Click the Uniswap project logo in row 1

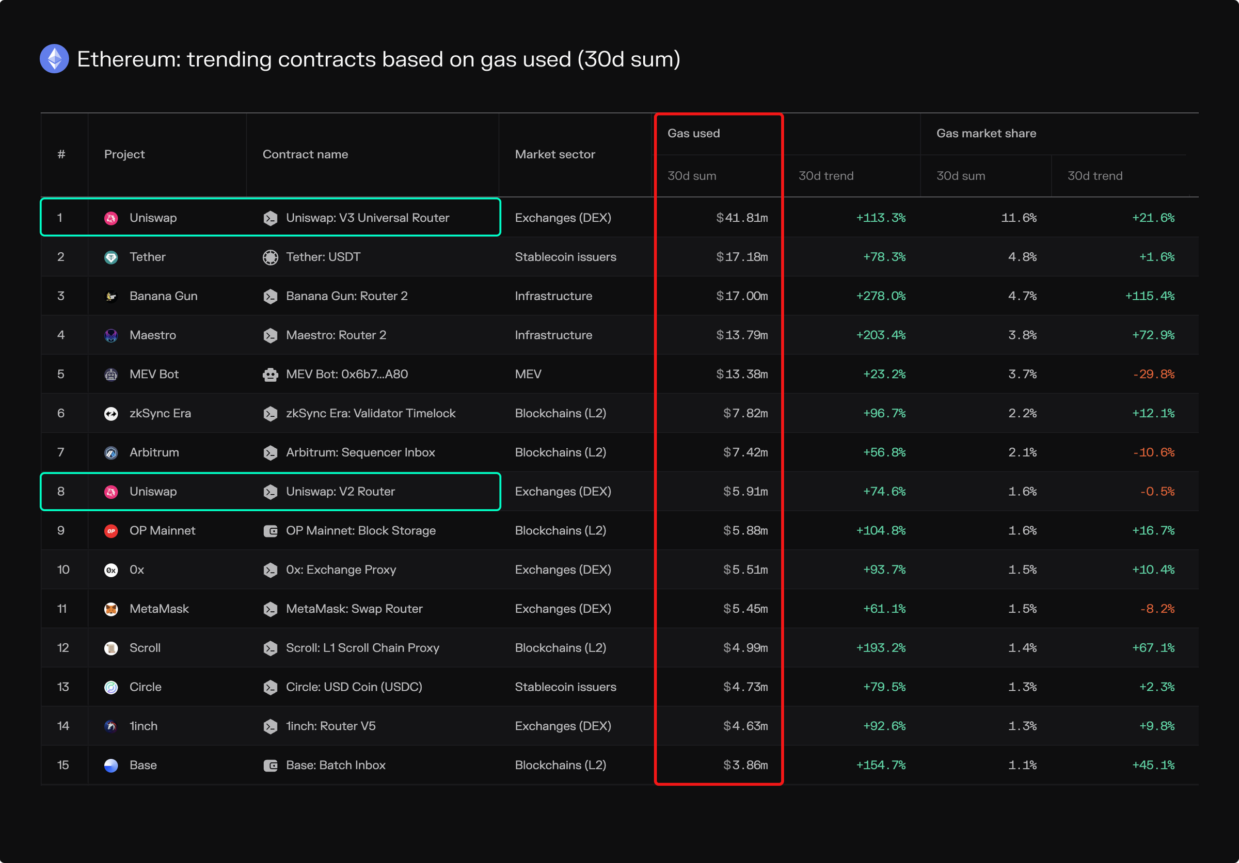[111, 218]
